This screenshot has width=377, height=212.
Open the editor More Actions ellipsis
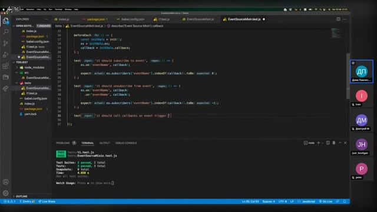coord(345,19)
